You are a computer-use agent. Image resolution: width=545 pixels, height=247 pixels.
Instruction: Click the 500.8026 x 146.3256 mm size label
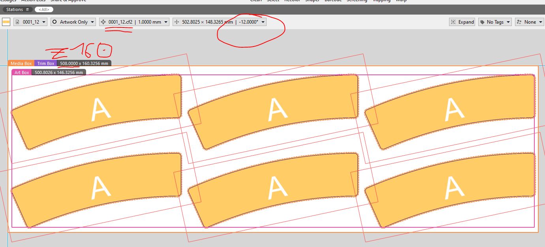click(x=59, y=72)
